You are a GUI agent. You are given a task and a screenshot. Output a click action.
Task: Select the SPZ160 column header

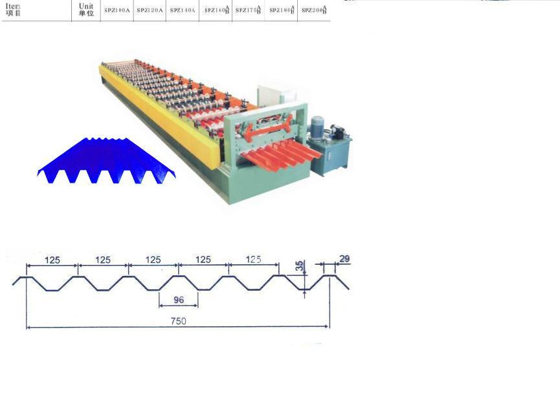pyautogui.click(x=216, y=10)
